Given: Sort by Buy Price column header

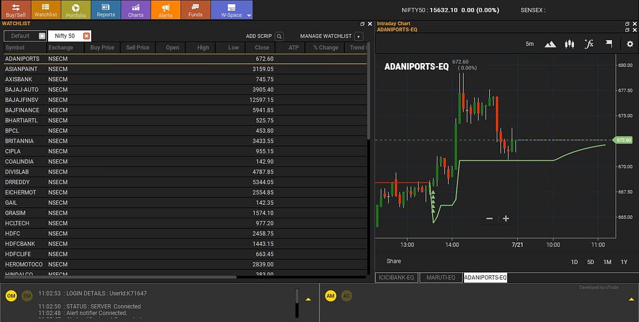Looking at the screenshot, I should click(102, 47).
